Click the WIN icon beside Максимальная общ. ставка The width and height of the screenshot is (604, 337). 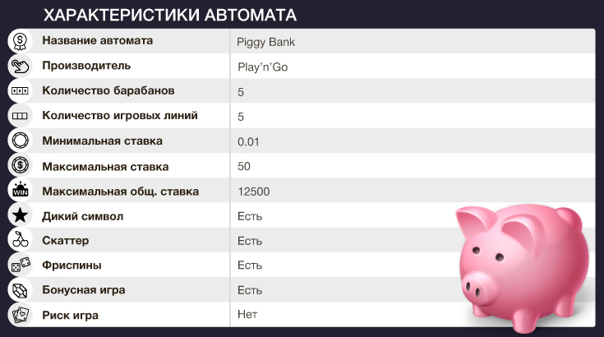point(19,191)
